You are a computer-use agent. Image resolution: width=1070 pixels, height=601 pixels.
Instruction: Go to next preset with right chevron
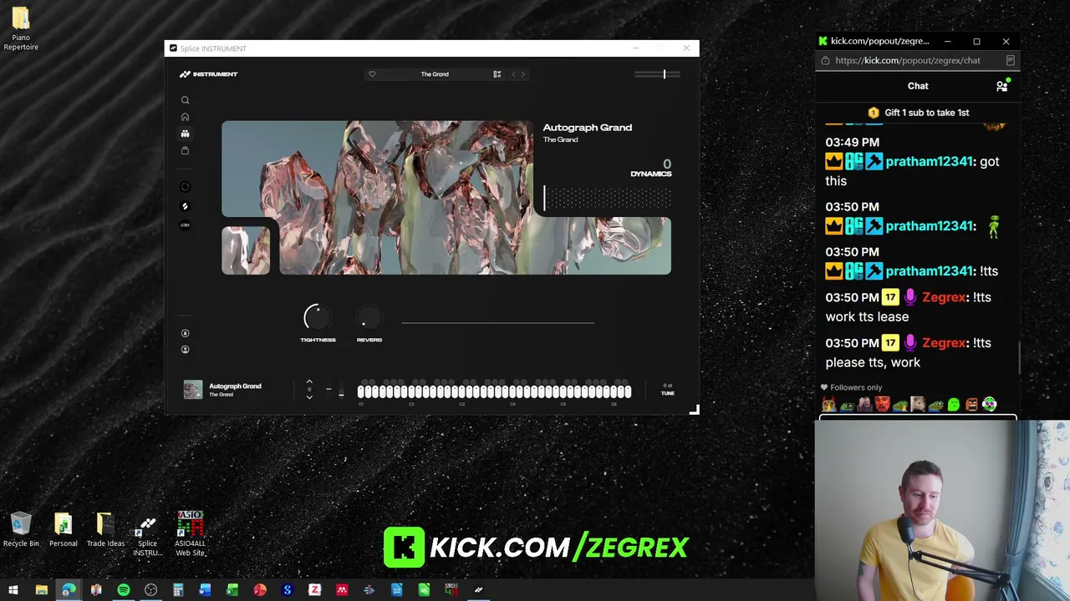pyautogui.click(x=523, y=74)
